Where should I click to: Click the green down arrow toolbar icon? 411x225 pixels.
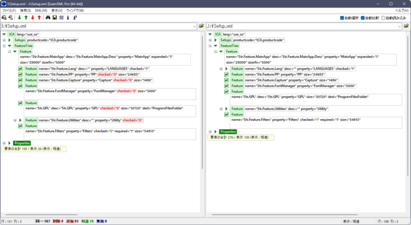pyautogui.click(x=19, y=18)
